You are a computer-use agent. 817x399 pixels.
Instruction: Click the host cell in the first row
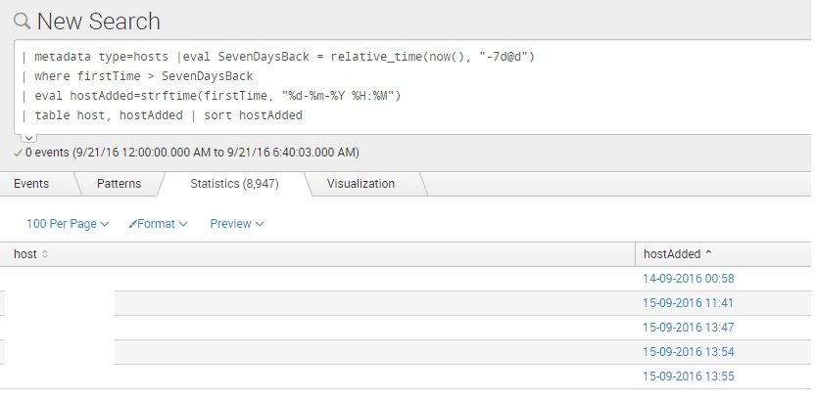tap(59, 279)
